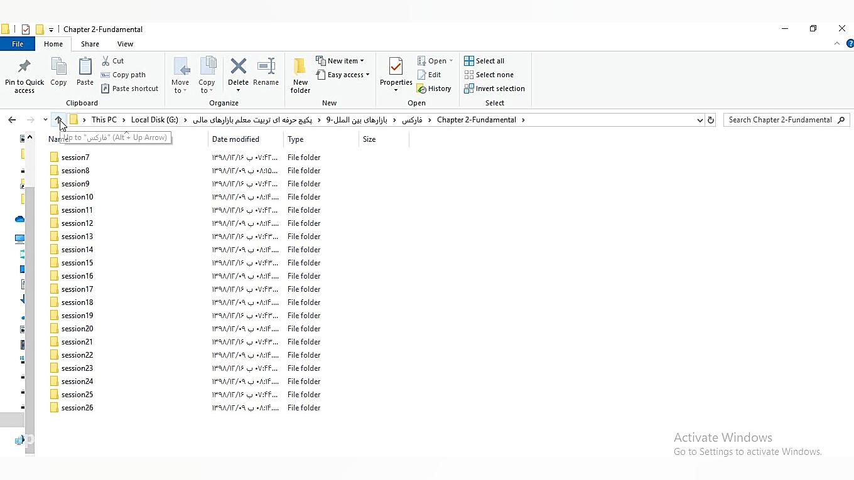
Task: Go up one folder level
Action: (x=58, y=120)
